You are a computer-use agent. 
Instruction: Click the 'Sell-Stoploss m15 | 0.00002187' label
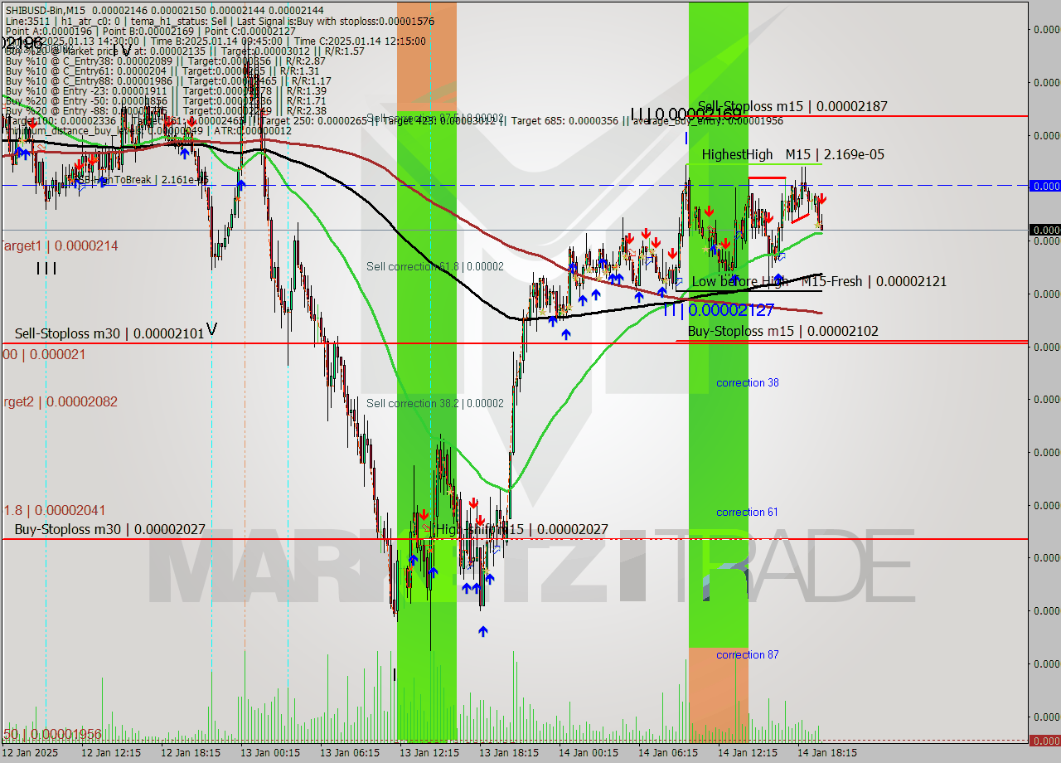(792, 106)
